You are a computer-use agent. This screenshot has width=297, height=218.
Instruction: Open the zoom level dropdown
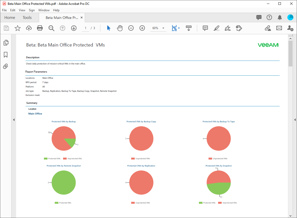tap(163, 28)
